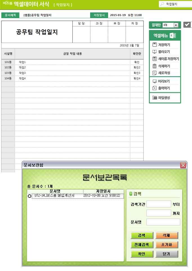Viewport: 192px width, 271px height.
Task: Click the green 검색 button
Action: 142,236
